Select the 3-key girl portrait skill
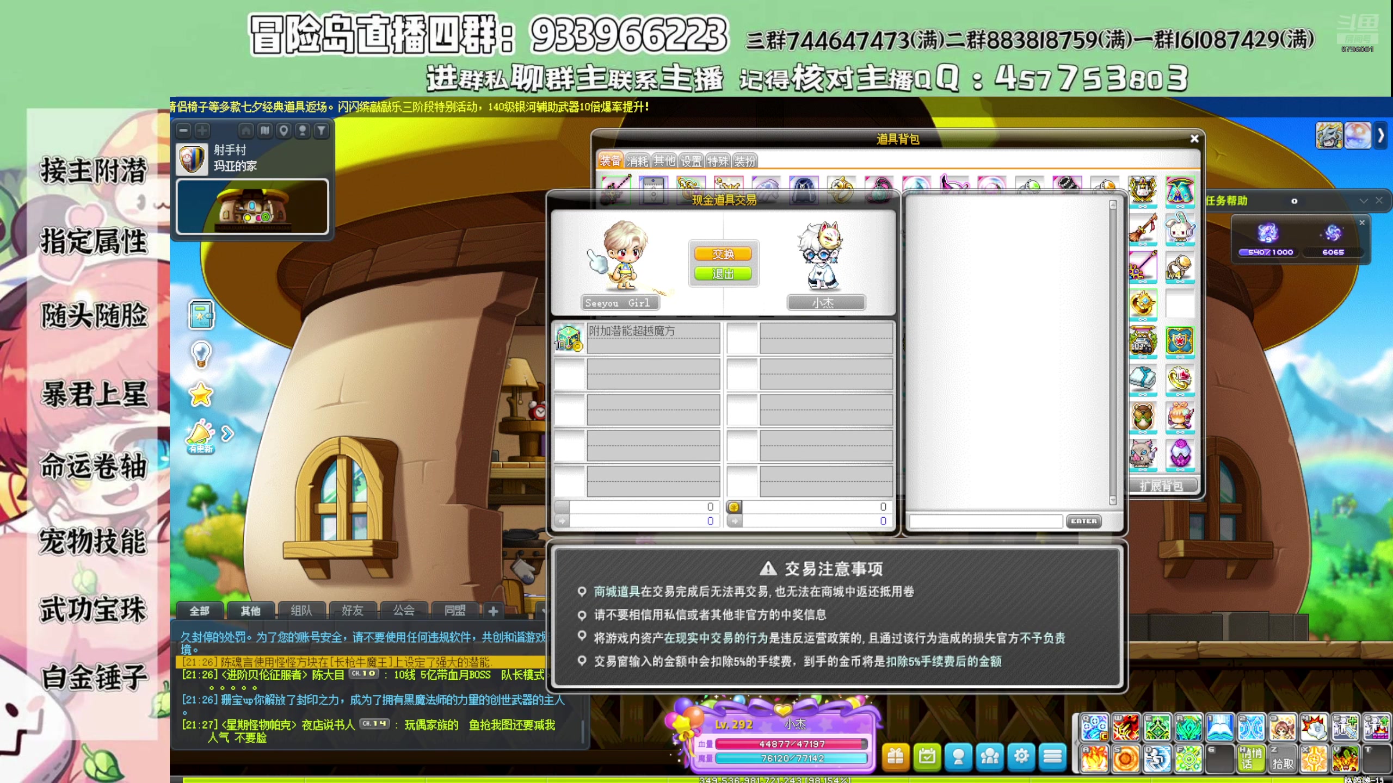 (x=1283, y=728)
